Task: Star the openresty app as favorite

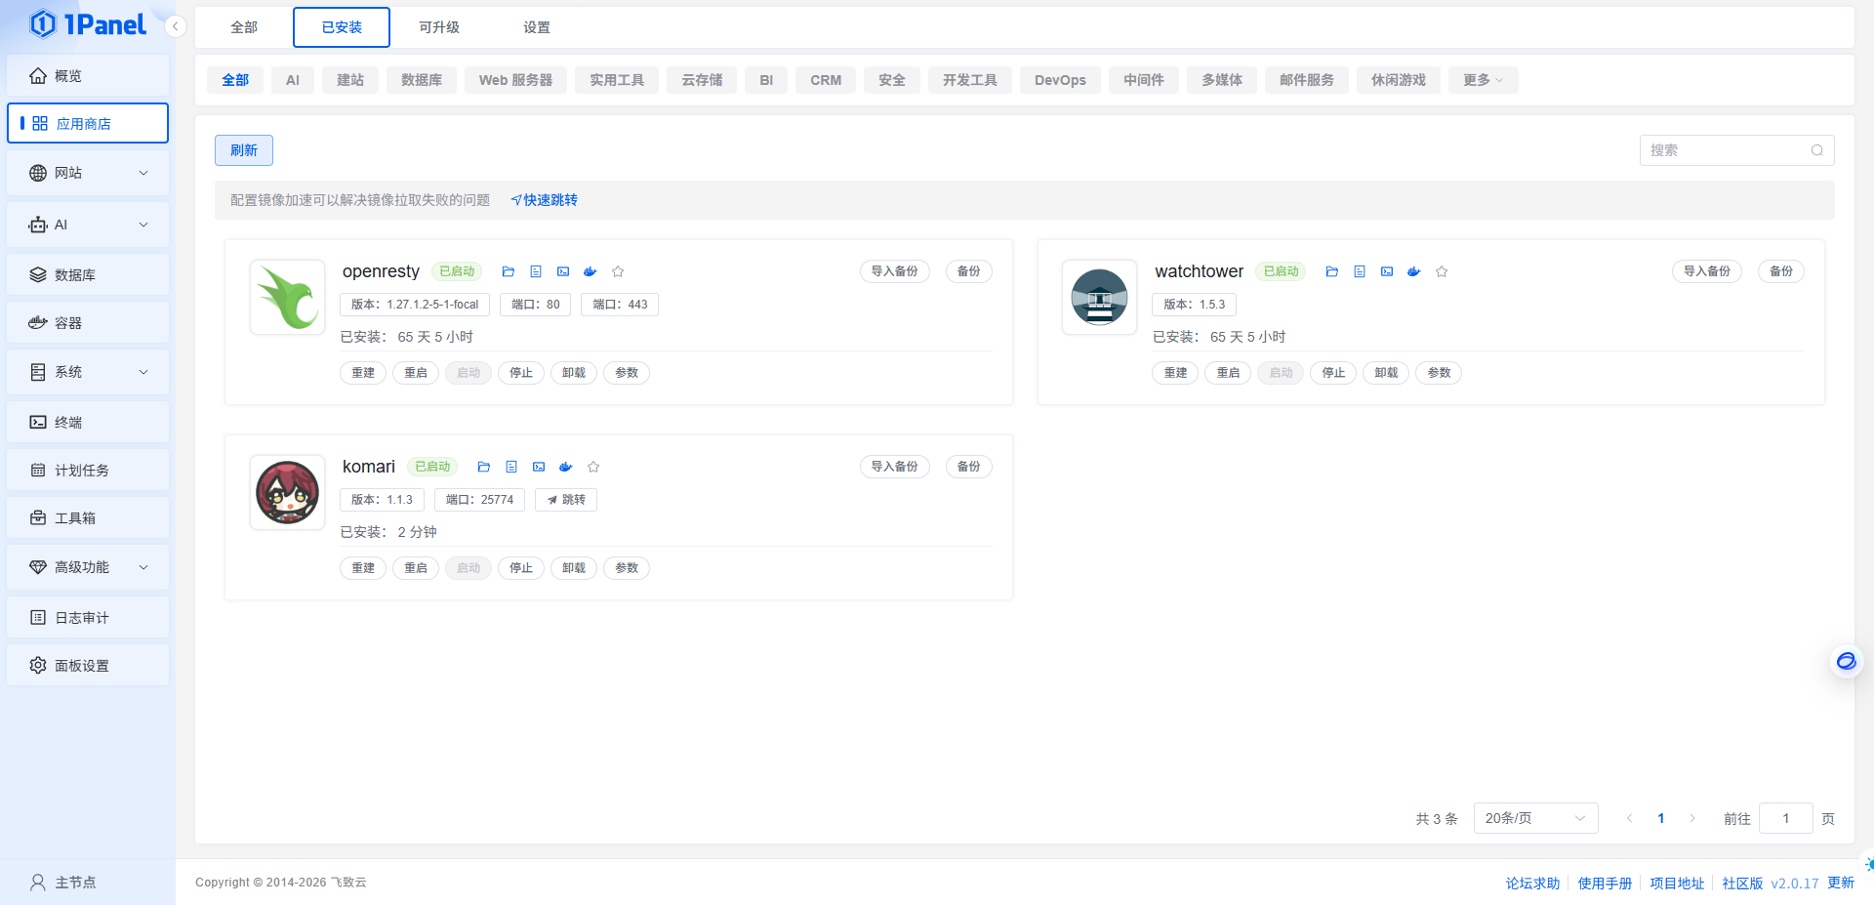Action: (x=618, y=271)
